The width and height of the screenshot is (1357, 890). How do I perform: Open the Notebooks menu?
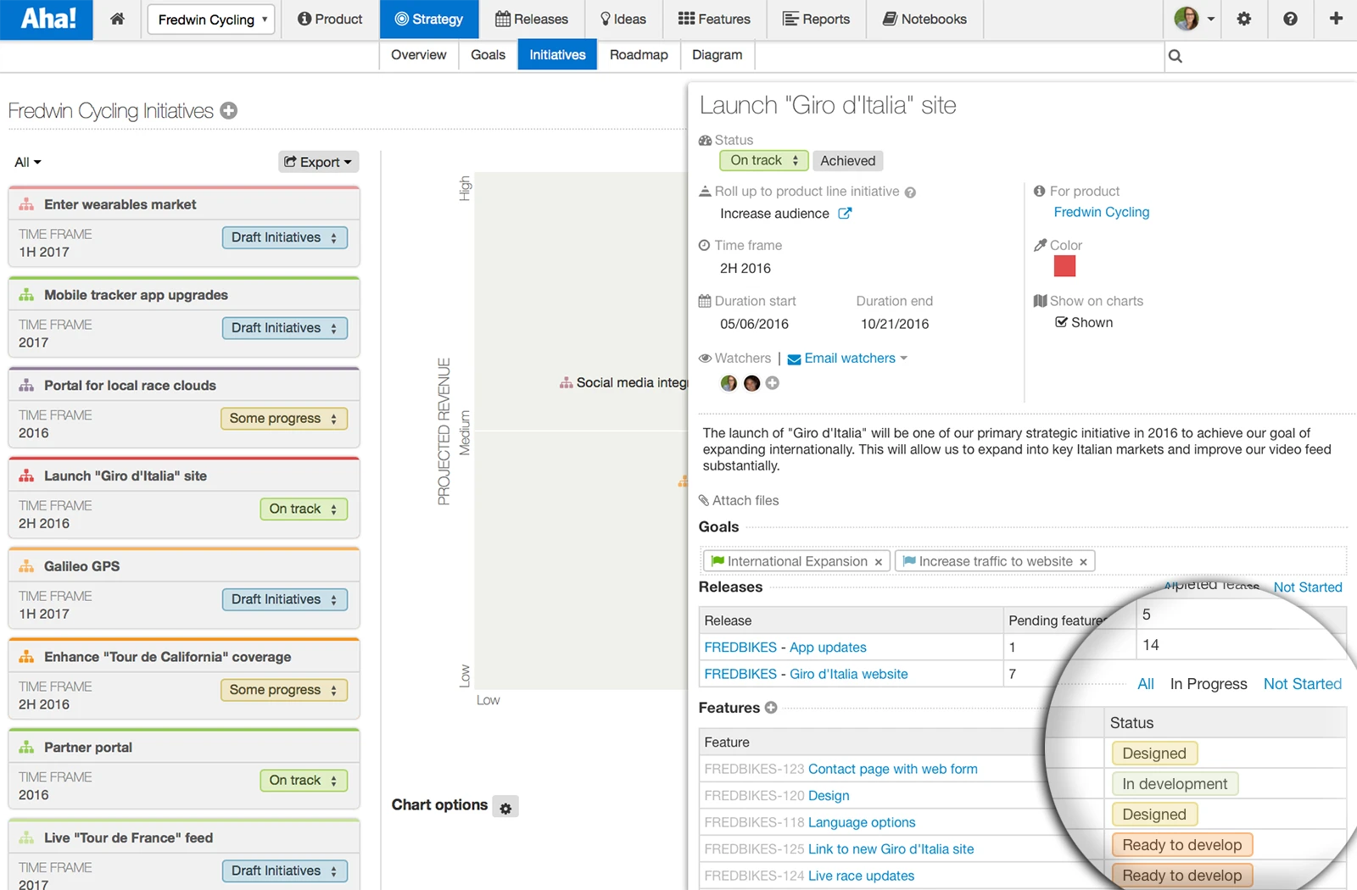(925, 19)
